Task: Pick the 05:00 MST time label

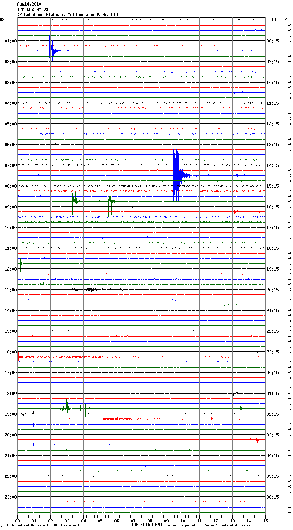Action: pyautogui.click(x=11, y=124)
